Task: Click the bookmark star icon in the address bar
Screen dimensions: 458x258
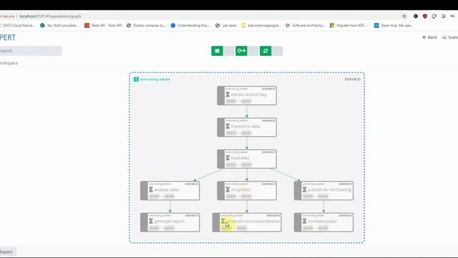Action: pyautogui.click(x=404, y=16)
